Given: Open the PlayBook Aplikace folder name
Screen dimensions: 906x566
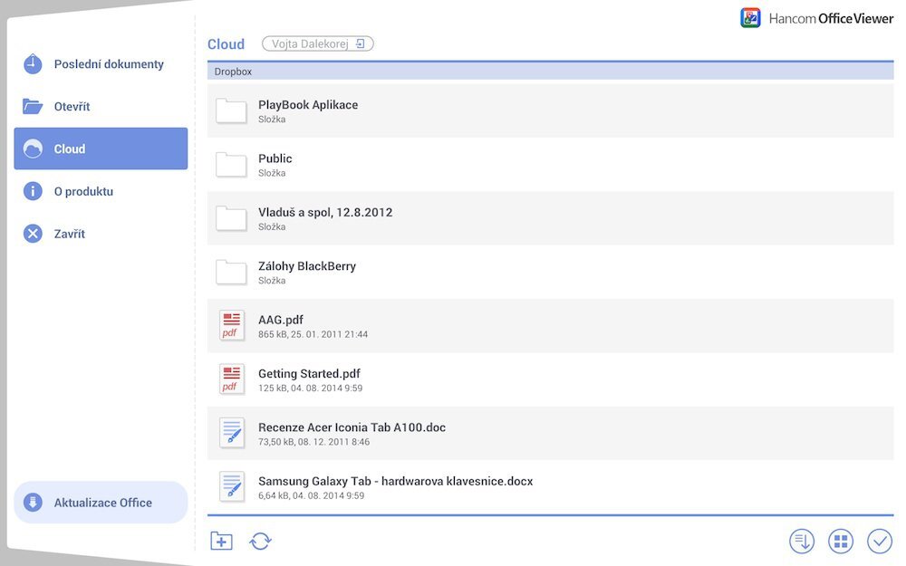Looking at the screenshot, I should coord(308,104).
